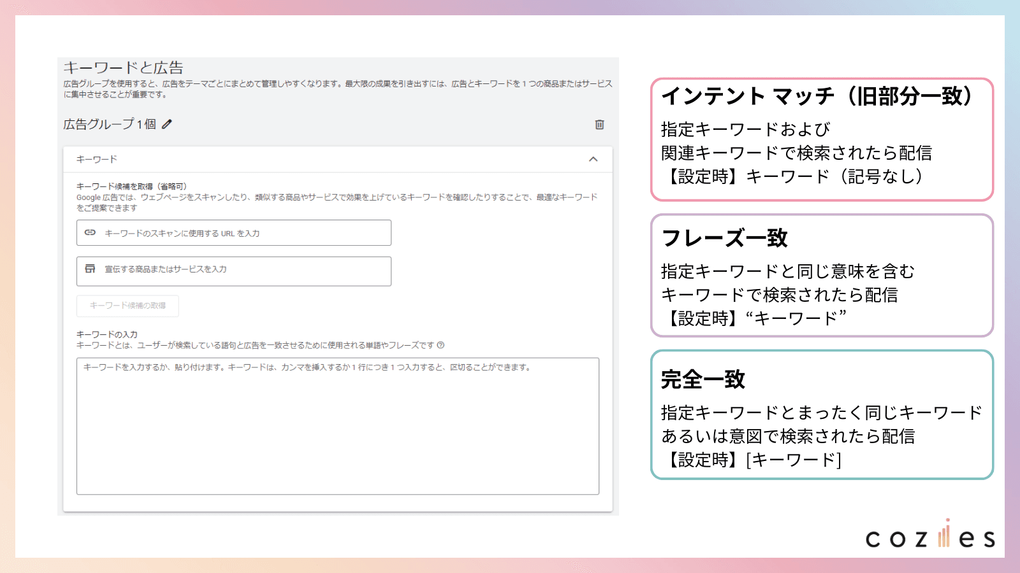
Task: Click the キーワード候補を取得（省略可） label
Action: [x=132, y=186]
